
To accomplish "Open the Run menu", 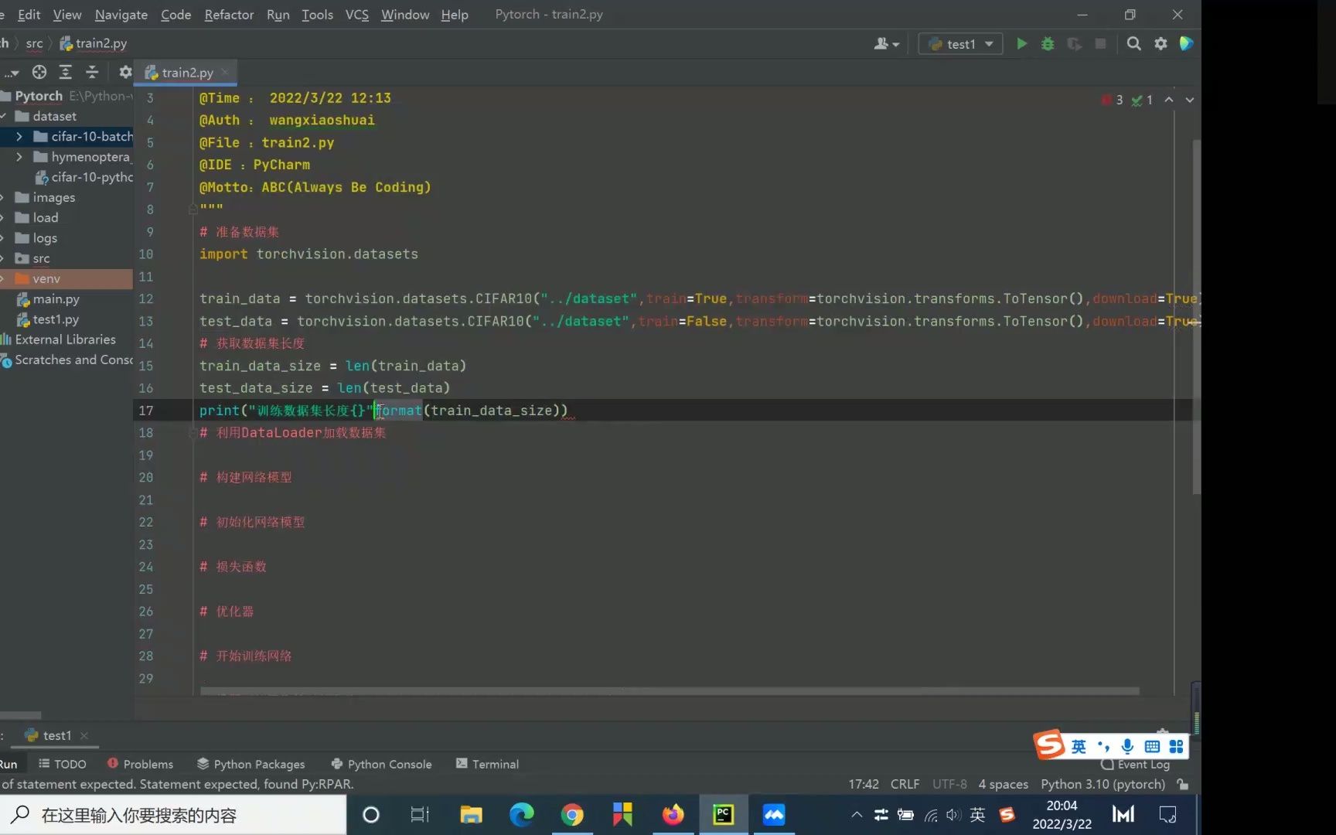I will (x=278, y=15).
